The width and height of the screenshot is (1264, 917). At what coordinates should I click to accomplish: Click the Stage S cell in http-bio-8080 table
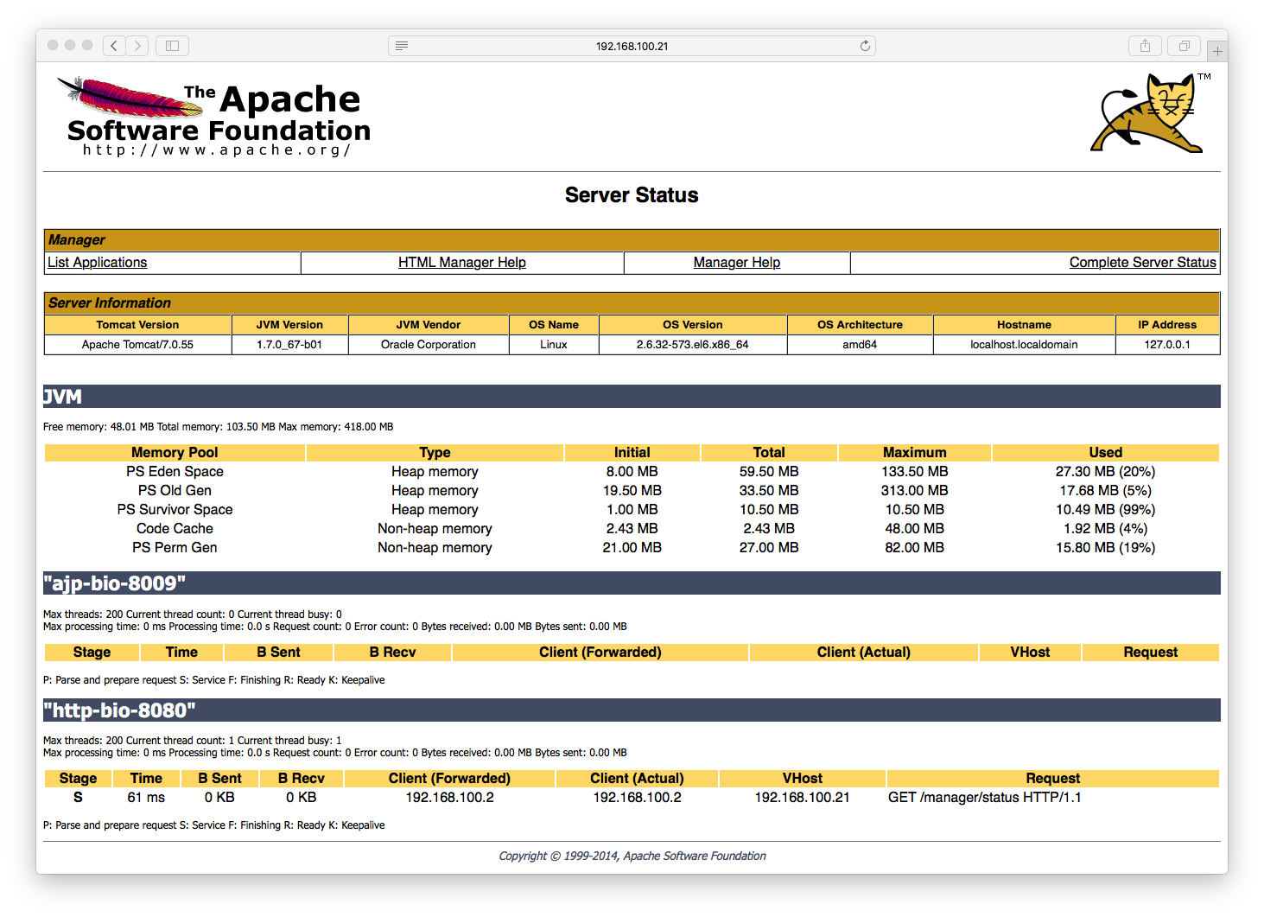78,798
